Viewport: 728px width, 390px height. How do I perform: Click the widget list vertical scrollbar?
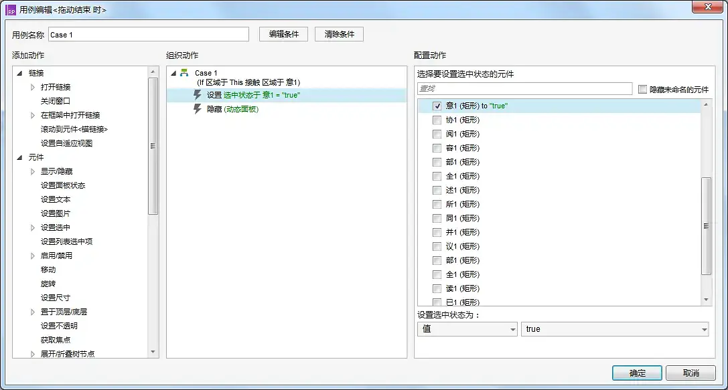[x=706, y=226]
